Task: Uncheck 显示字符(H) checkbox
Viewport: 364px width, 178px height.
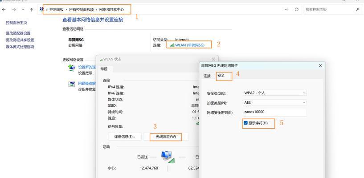Action: (x=245, y=123)
